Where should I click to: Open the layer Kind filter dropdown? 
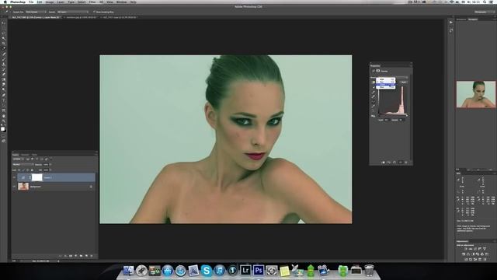pyautogui.click(x=18, y=159)
